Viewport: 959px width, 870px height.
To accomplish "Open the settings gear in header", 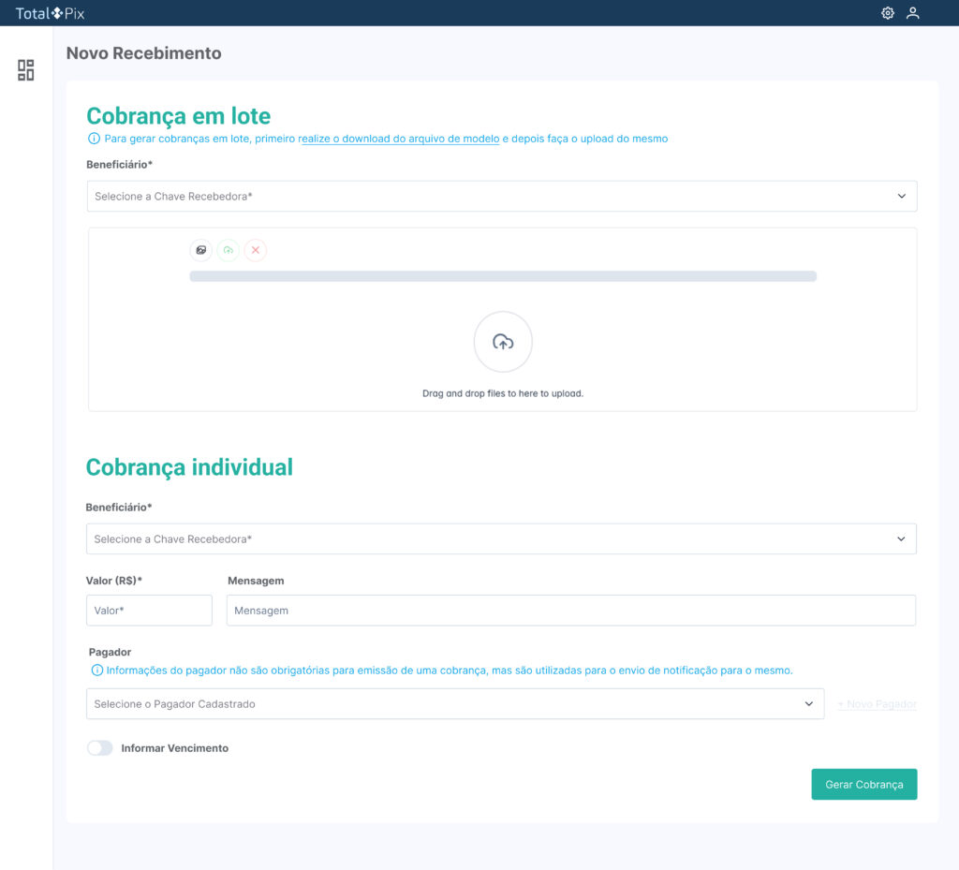I will coord(887,13).
